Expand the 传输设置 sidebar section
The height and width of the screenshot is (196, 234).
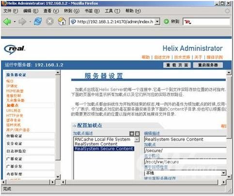(x=30, y=136)
